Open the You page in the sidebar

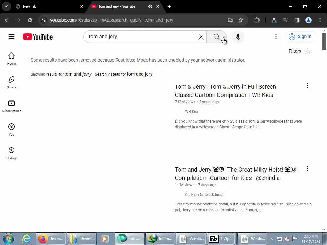[11, 130]
